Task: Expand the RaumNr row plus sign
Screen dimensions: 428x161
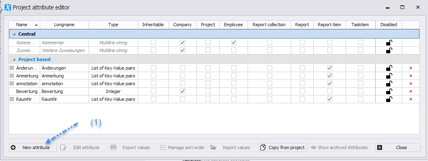Action: click(x=11, y=99)
